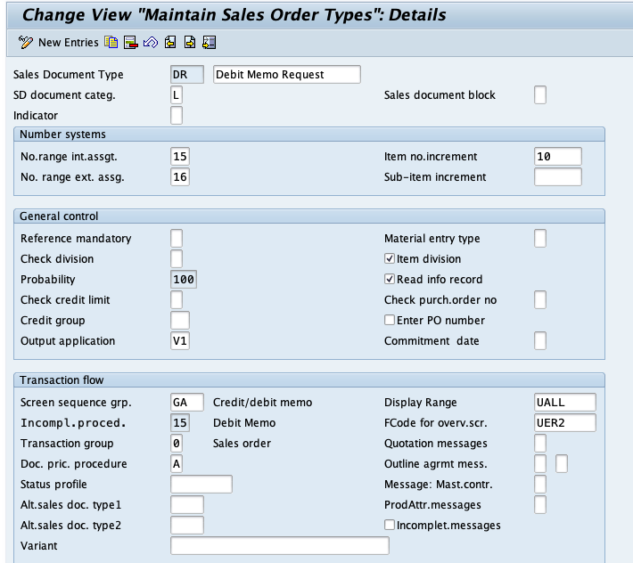This screenshot has width=633, height=563.
Task: Click the Variant field
Action: click(x=280, y=546)
